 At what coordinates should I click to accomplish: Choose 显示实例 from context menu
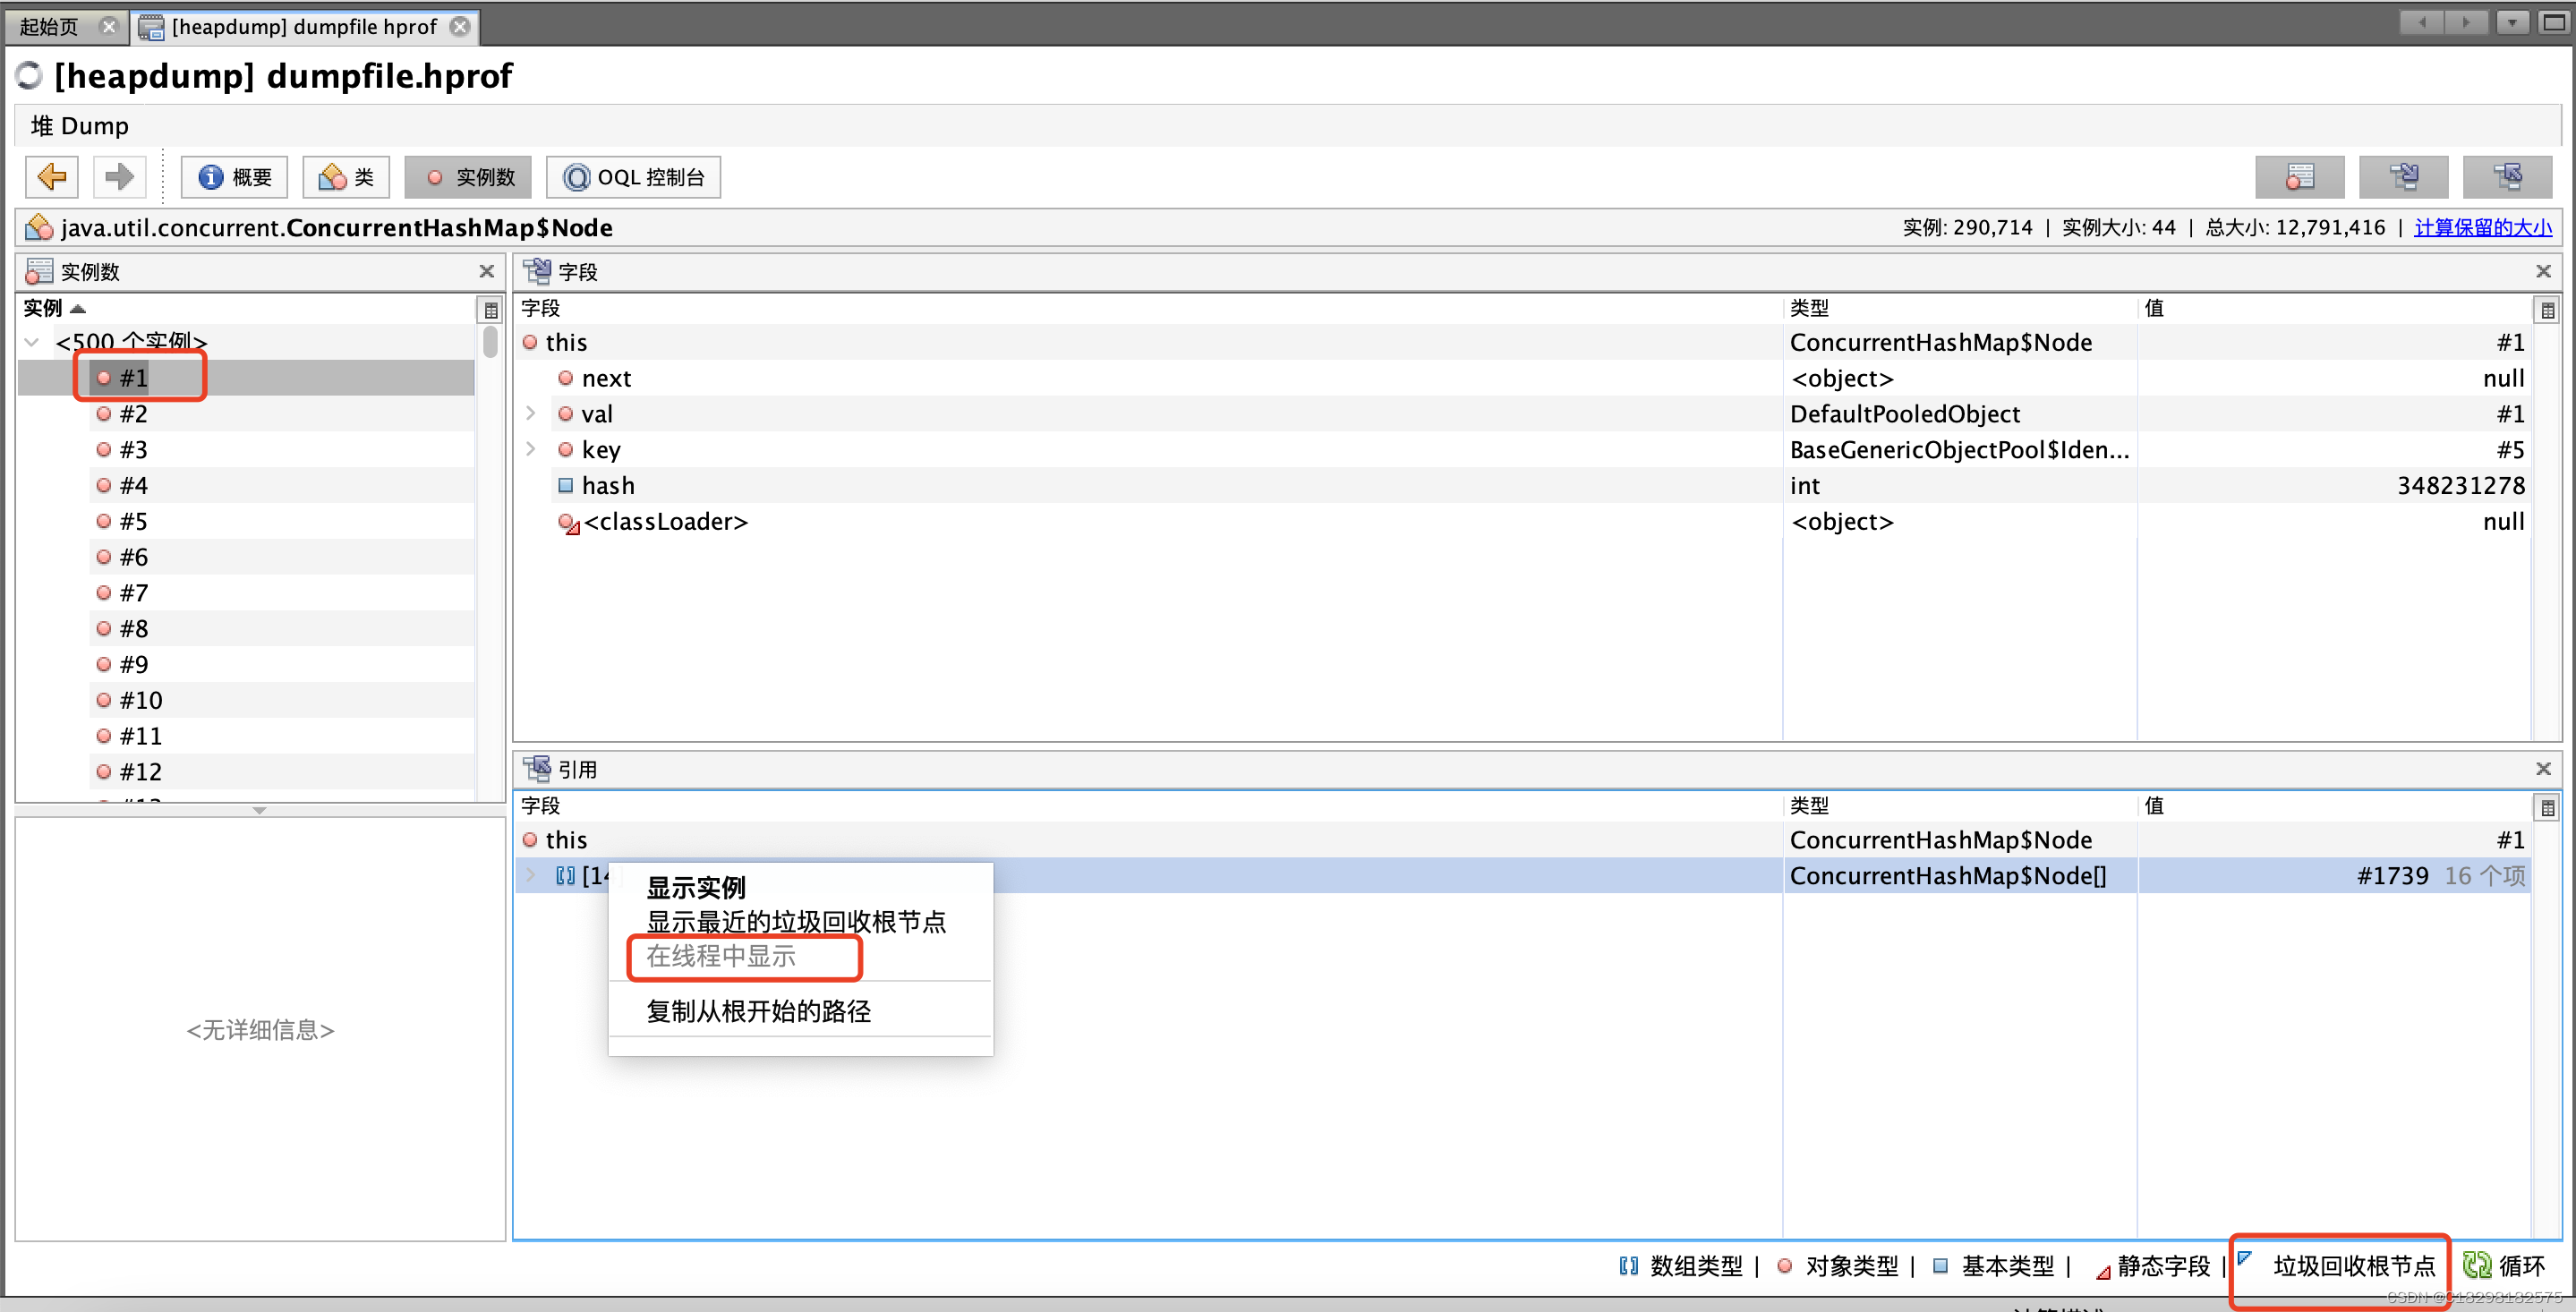pos(800,887)
